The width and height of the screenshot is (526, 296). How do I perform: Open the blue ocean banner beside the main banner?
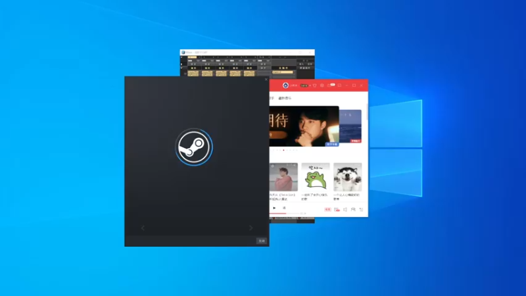click(350, 126)
